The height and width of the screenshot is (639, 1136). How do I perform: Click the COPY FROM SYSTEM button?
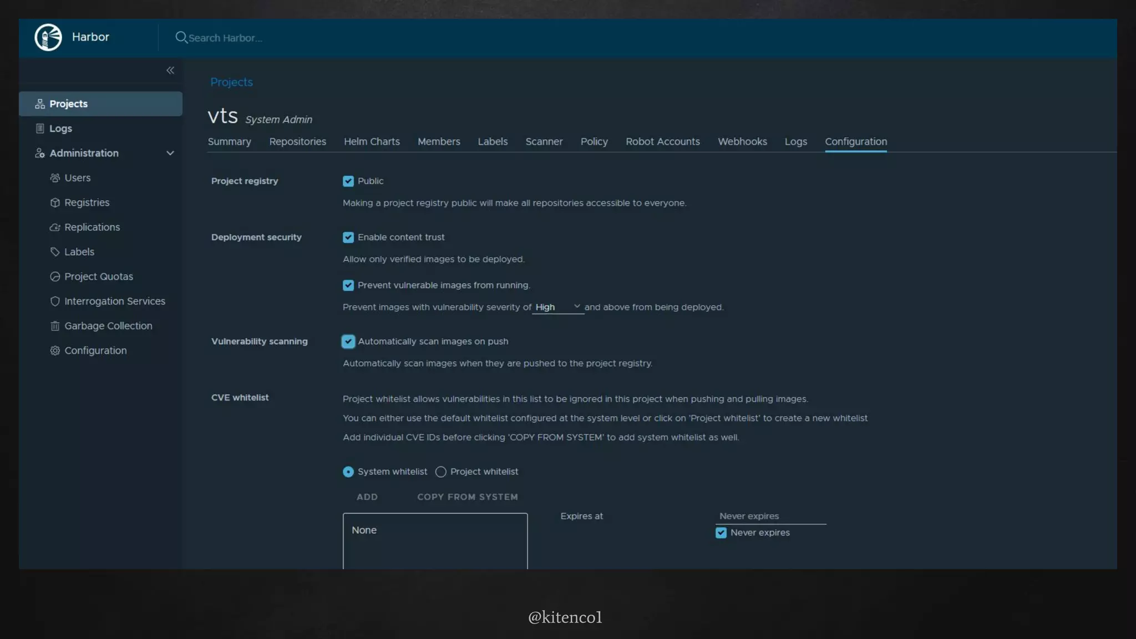[x=467, y=497]
